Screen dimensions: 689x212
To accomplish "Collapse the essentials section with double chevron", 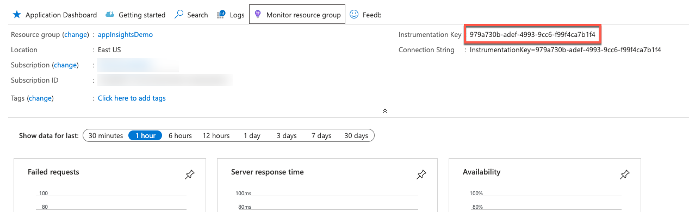I will 385,111.
